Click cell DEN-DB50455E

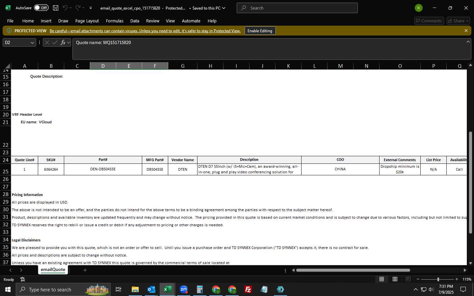(103, 169)
